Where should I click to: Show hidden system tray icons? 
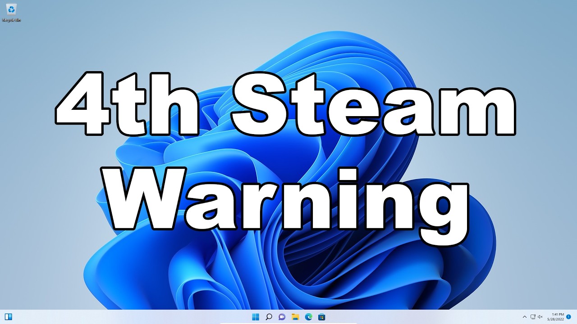pos(524,317)
